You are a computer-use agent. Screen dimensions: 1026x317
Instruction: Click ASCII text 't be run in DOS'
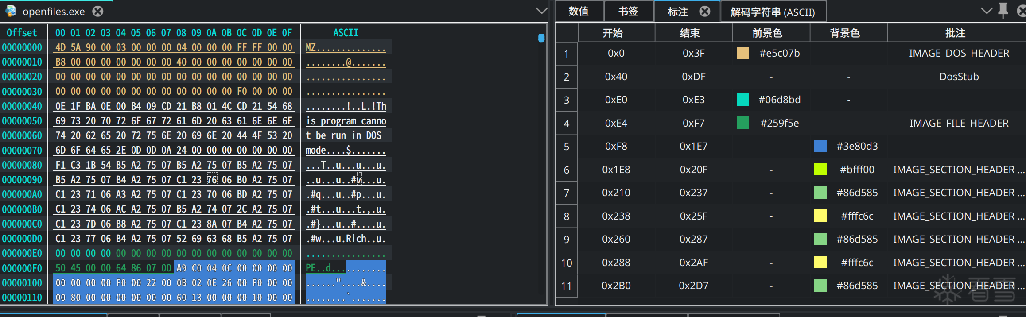click(x=343, y=135)
